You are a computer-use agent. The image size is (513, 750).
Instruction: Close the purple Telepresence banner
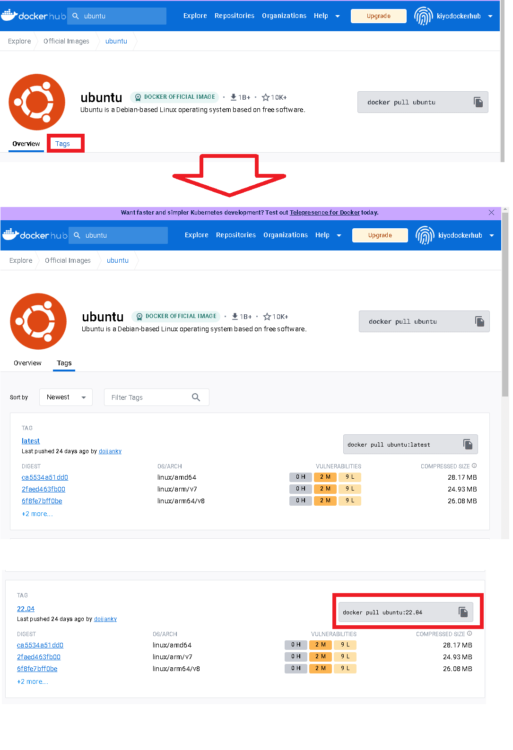(491, 213)
